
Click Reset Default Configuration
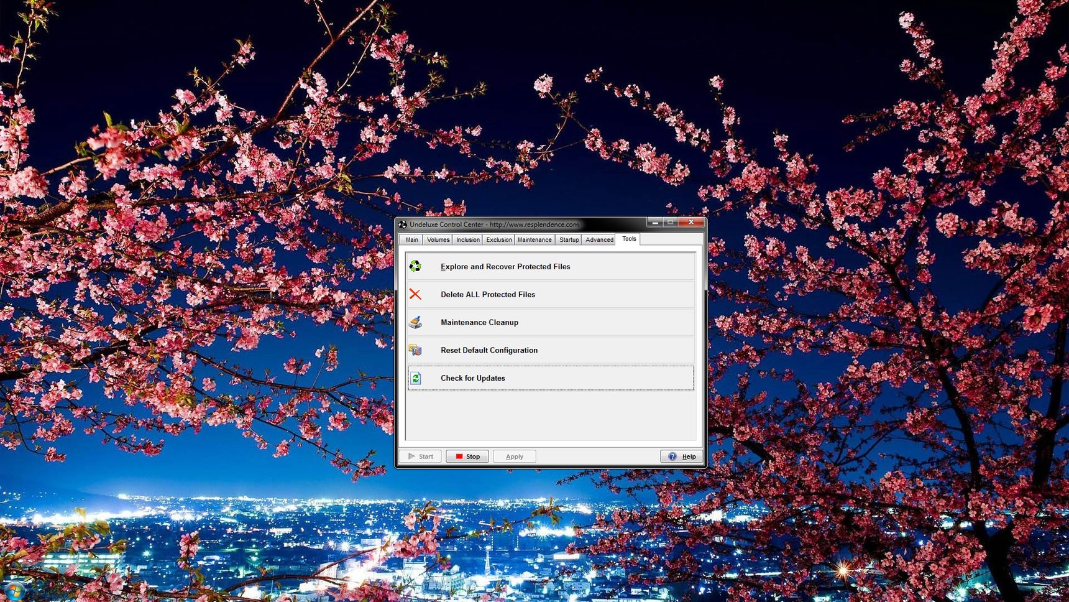point(551,350)
